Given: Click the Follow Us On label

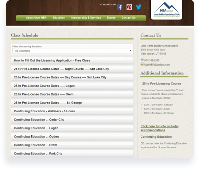Looking at the screenshot, I should 108,4.
